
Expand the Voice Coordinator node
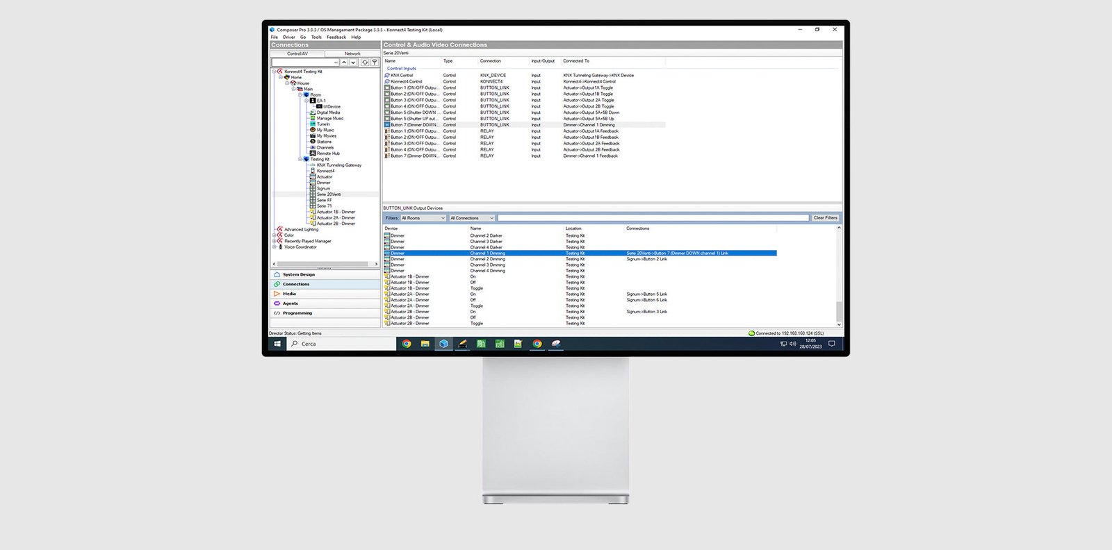[x=275, y=247]
